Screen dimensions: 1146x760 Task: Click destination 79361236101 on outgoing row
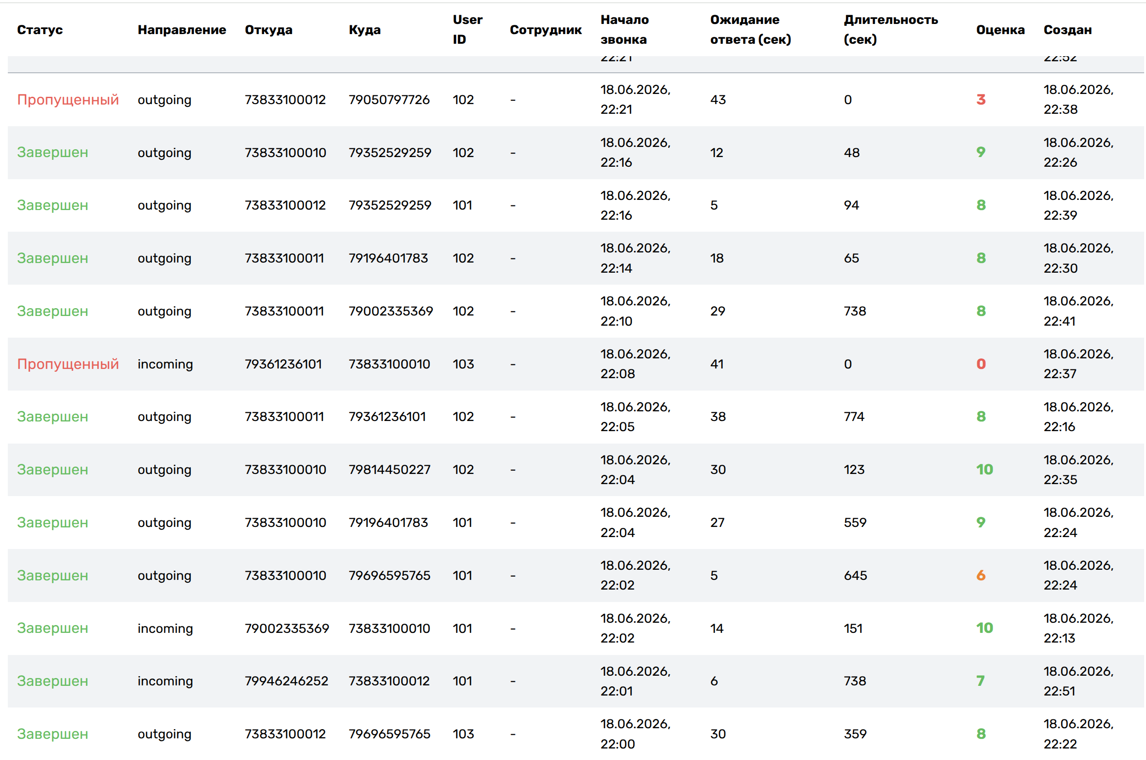pos(387,416)
